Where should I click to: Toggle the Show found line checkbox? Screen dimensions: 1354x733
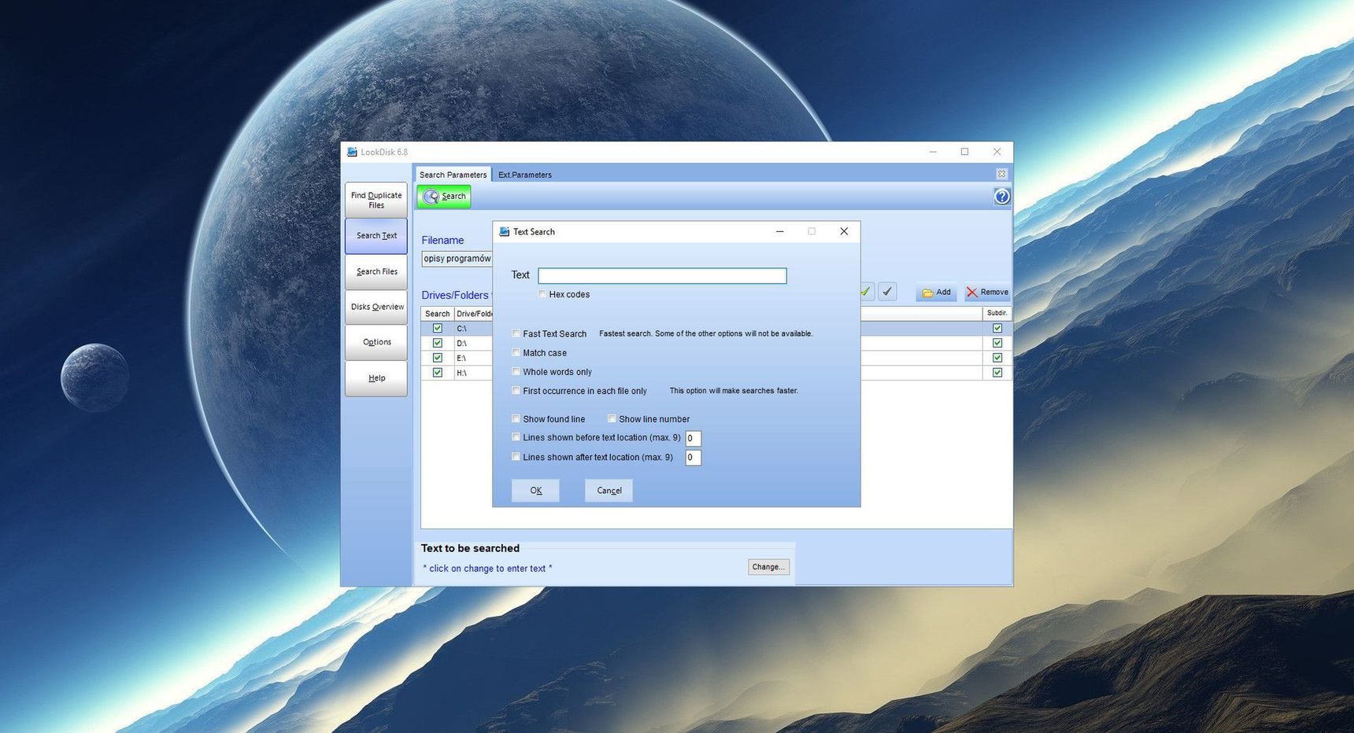pyautogui.click(x=516, y=418)
